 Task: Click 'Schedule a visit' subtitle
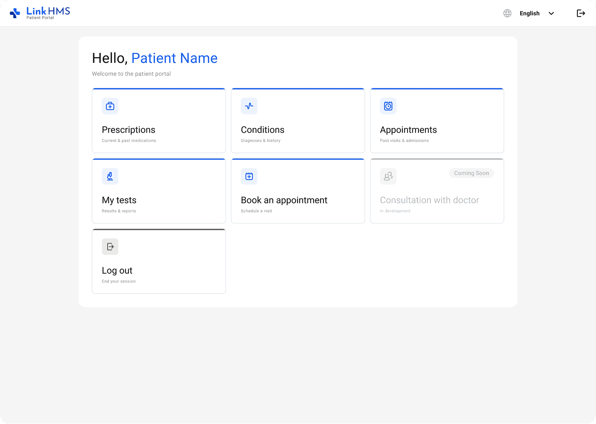coord(257,211)
